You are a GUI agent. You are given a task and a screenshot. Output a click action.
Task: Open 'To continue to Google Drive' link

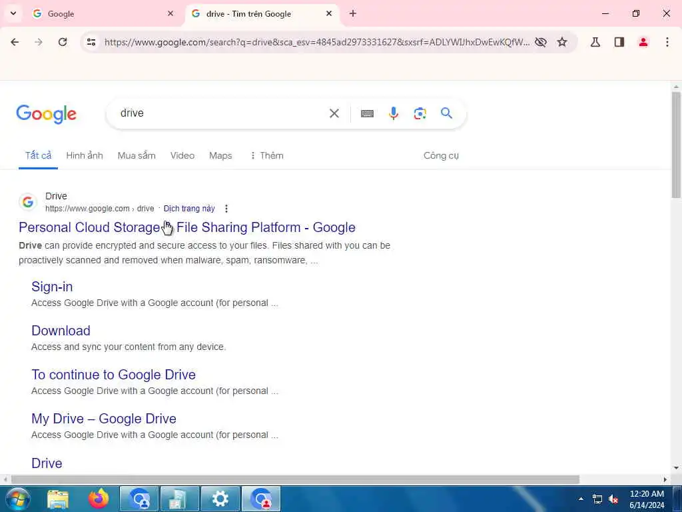click(113, 375)
